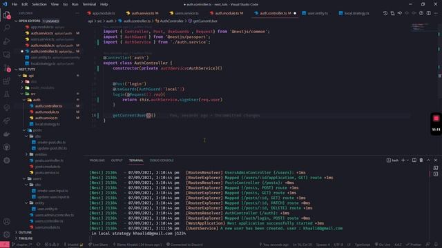Click Live Share in status bar
Viewport: 442px width, 248px height.
tap(98, 245)
